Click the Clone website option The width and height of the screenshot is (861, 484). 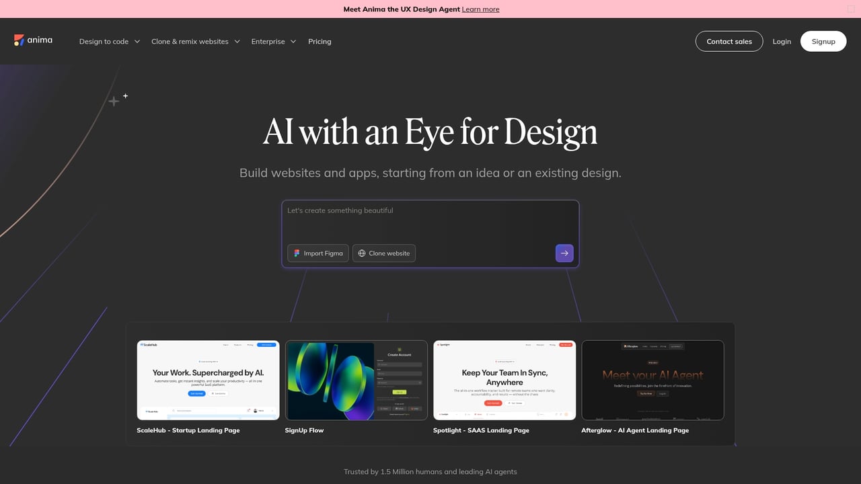tap(383, 253)
